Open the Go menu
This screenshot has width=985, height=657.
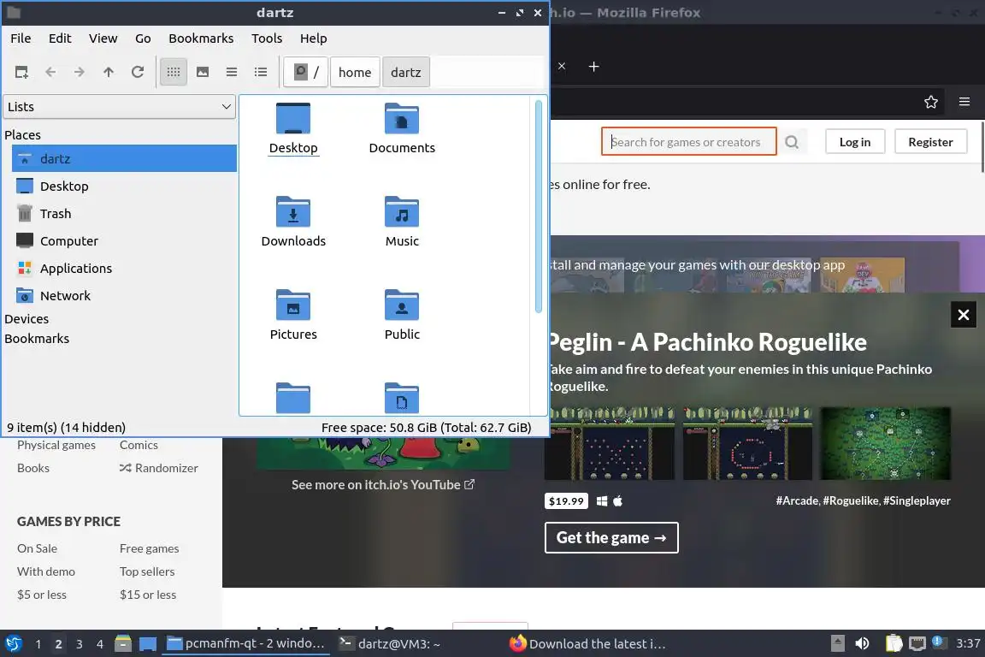(x=144, y=38)
